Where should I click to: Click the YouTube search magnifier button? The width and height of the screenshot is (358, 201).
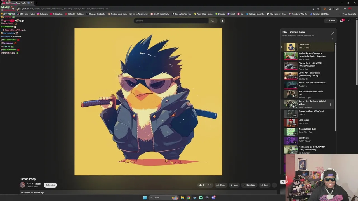(x=213, y=21)
